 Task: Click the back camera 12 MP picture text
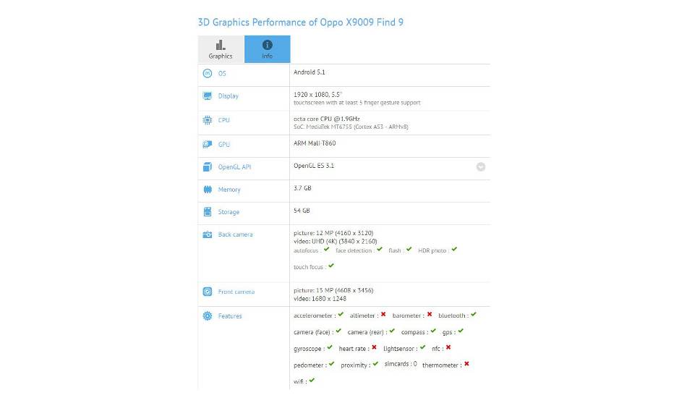tap(333, 233)
